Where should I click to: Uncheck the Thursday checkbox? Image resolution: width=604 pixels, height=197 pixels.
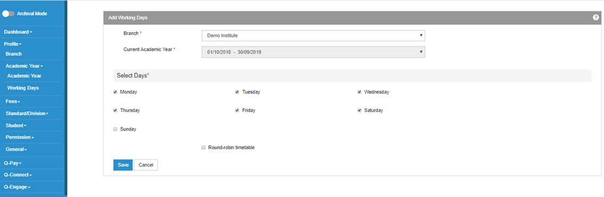pos(115,110)
